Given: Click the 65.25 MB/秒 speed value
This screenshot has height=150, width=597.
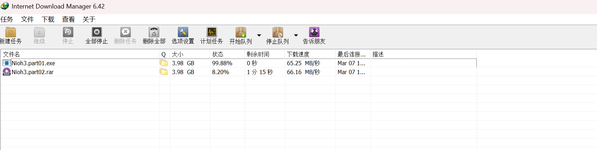Looking at the screenshot, I should point(303,63).
